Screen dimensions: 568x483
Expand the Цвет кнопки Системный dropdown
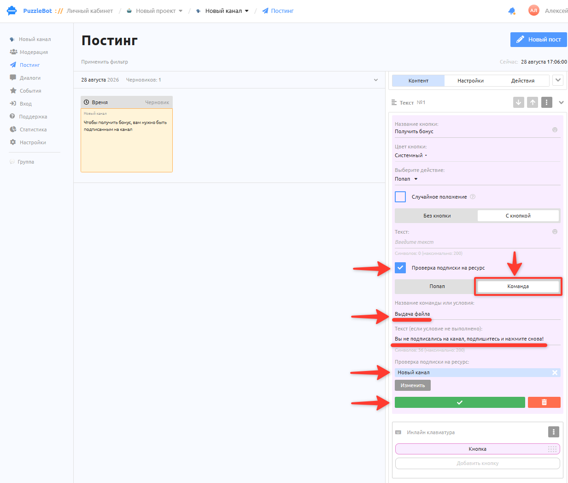point(411,155)
